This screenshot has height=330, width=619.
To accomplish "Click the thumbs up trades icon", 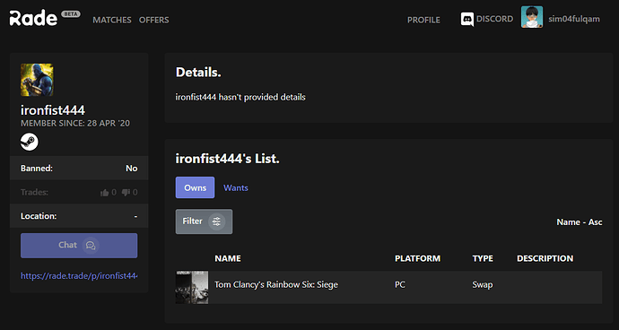I will [105, 193].
